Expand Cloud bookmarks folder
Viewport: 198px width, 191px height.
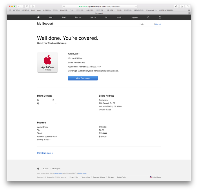coord(64,10)
